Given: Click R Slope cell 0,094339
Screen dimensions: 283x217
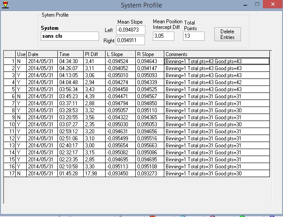Looking at the screenshot, I should pos(150,82).
